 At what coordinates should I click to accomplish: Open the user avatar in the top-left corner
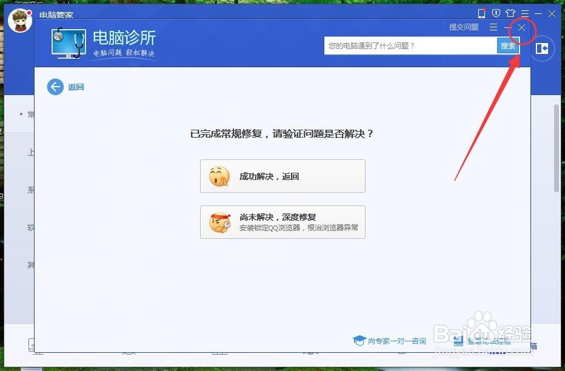coord(19,22)
